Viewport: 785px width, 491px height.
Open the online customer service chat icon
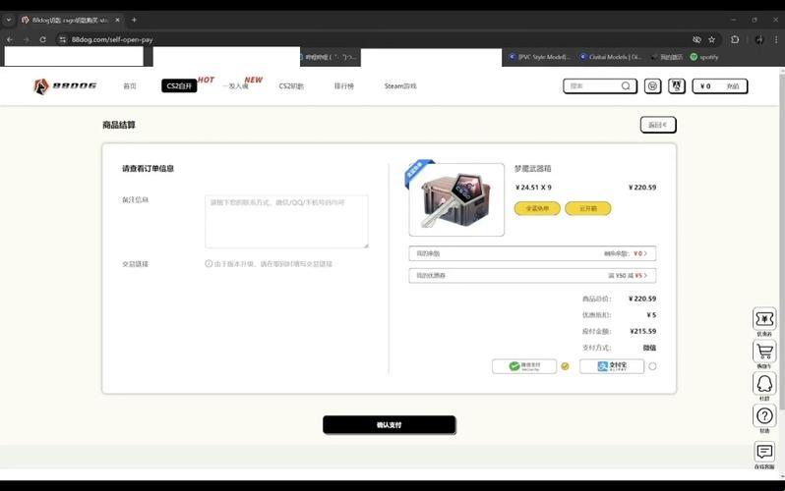(764, 452)
